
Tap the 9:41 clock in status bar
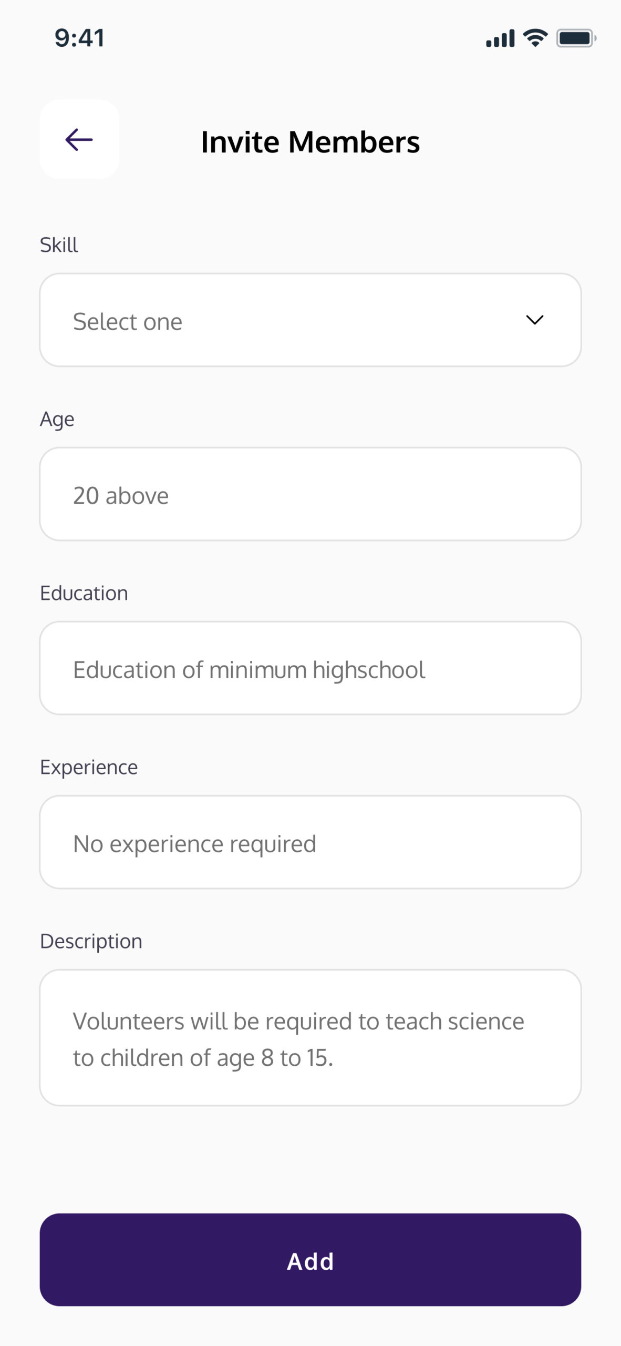click(x=79, y=38)
